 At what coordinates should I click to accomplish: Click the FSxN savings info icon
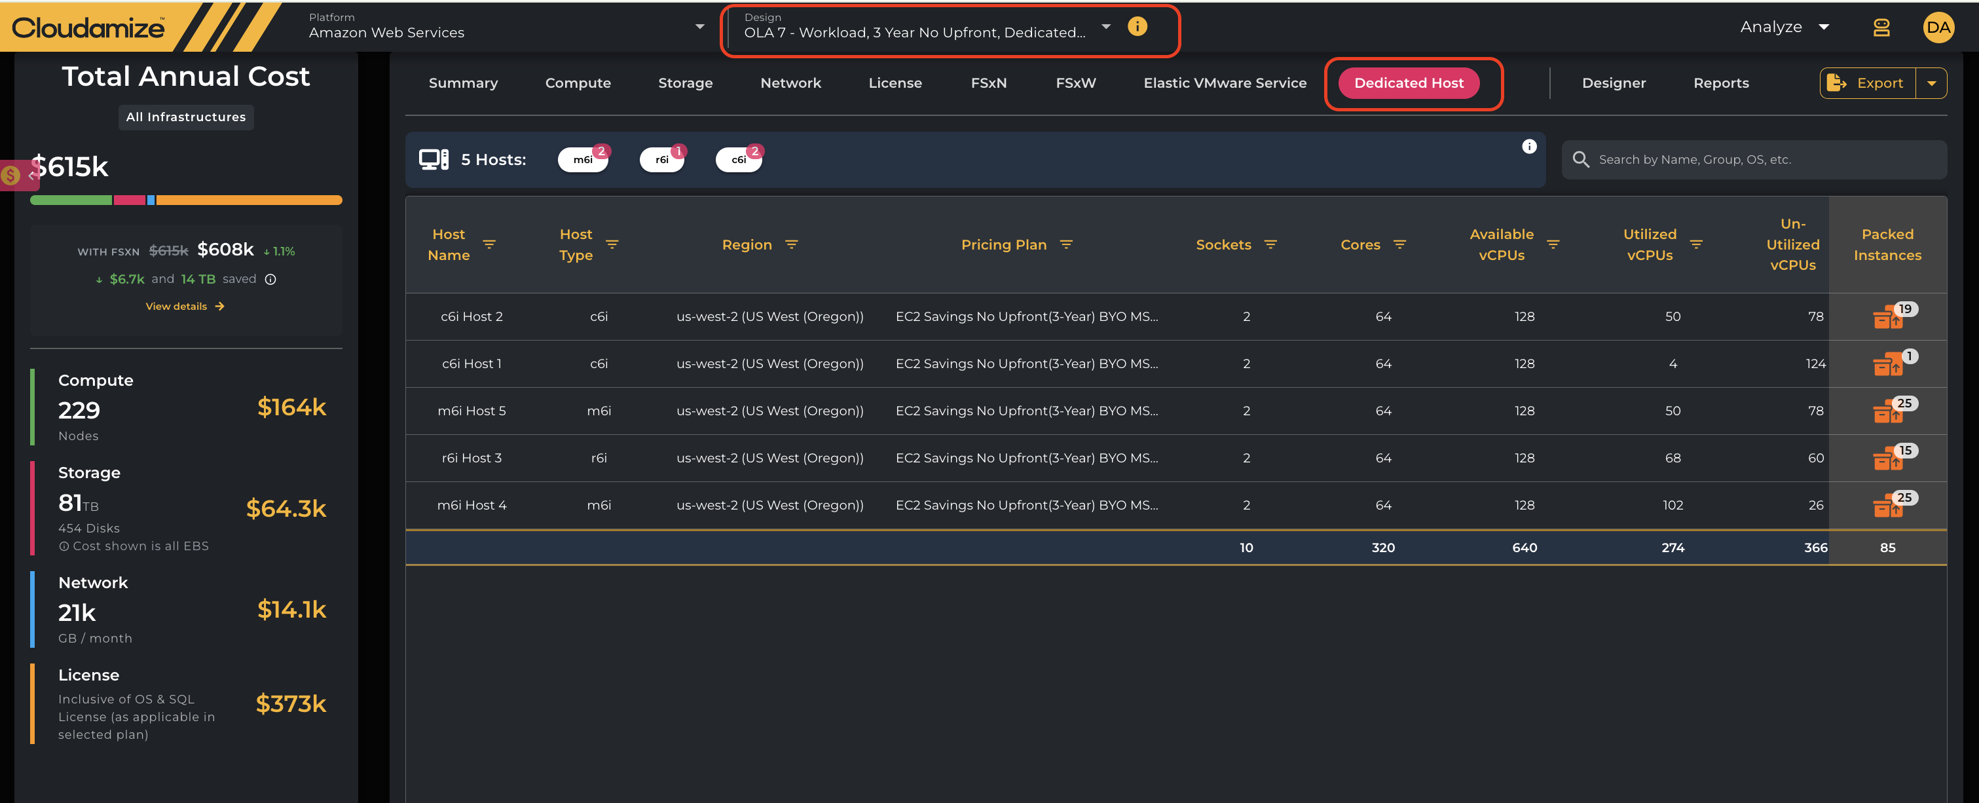270,279
